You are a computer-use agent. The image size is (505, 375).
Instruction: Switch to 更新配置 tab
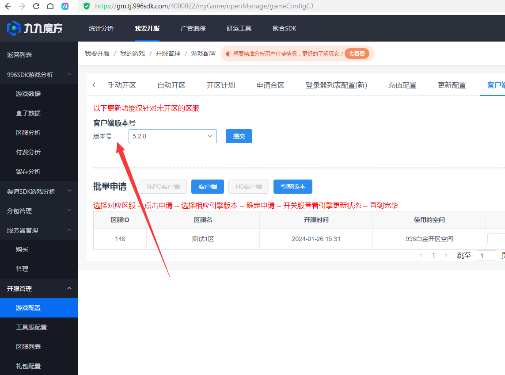pos(452,85)
